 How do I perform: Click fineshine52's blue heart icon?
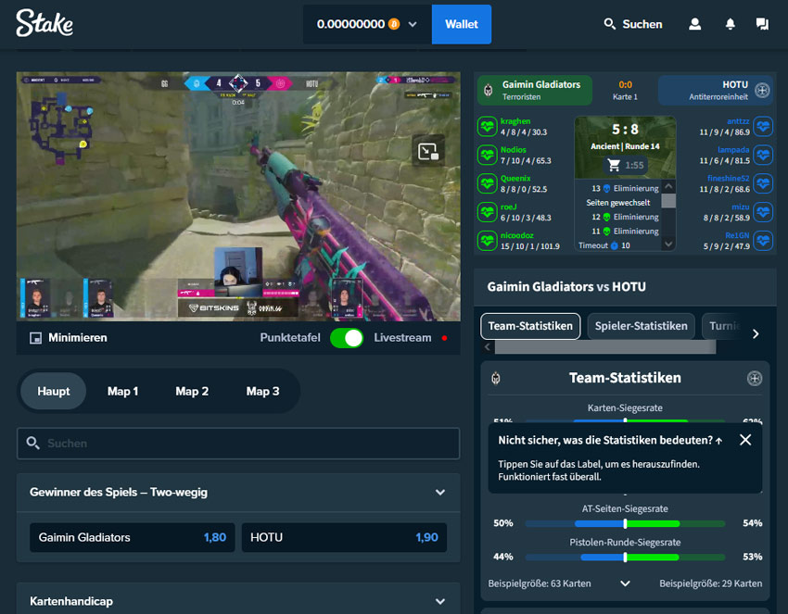click(763, 183)
